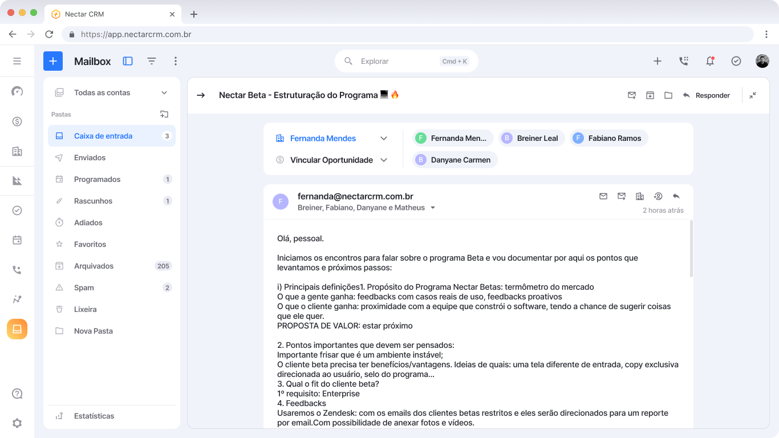Open the left sidebar hamburger menu

pos(17,61)
